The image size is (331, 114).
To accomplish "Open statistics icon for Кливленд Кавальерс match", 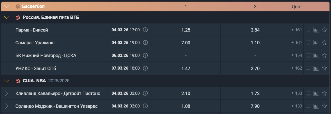I will tap(316, 93).
